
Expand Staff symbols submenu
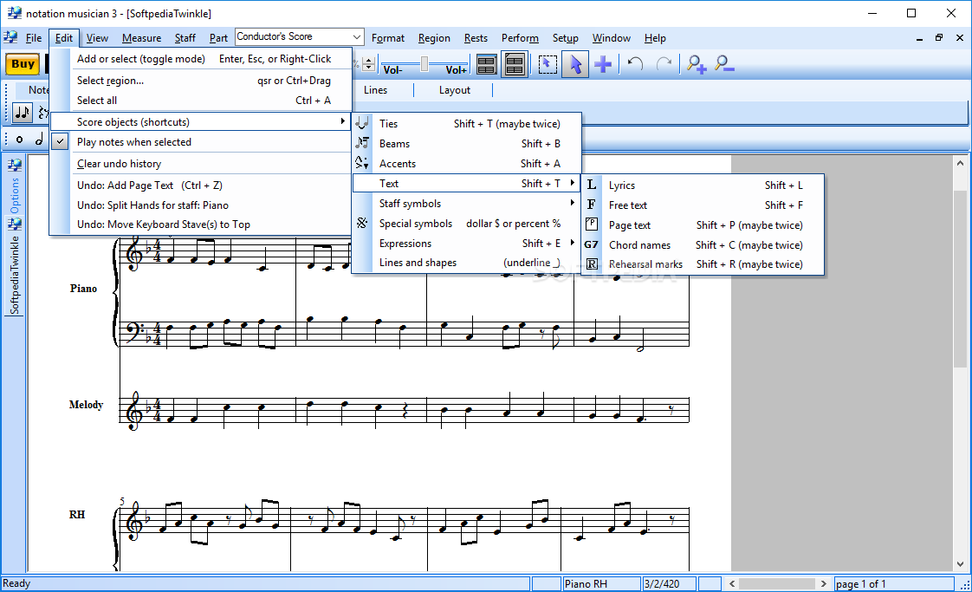(466, 203)
